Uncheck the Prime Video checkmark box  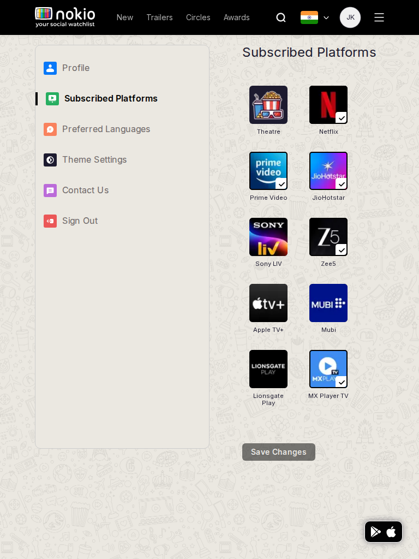pos(281,183)
